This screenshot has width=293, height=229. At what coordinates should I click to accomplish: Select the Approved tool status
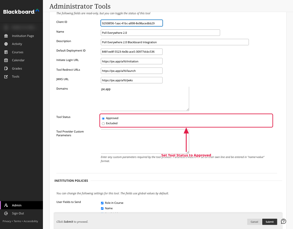(x=103, y=119)
